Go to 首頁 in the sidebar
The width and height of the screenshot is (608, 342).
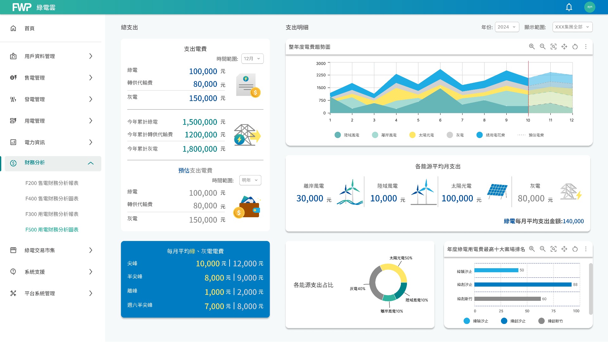29,28
